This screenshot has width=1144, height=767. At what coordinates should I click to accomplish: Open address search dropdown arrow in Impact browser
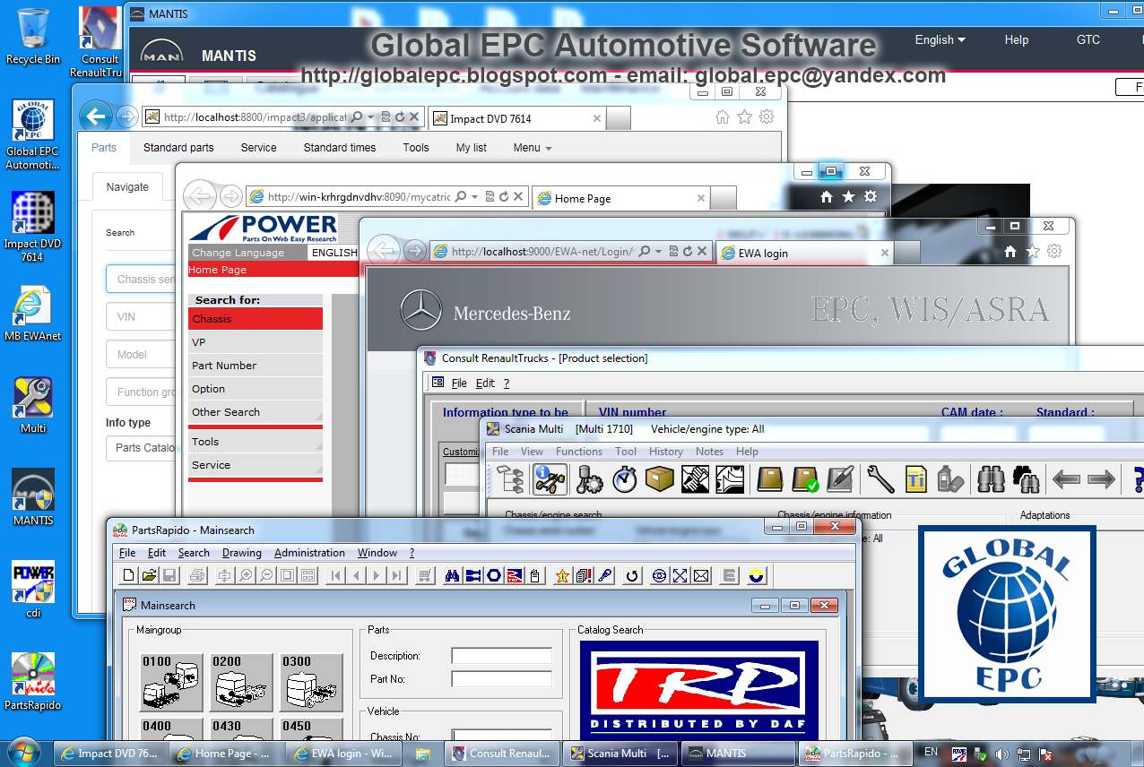[x=371, y=117]
